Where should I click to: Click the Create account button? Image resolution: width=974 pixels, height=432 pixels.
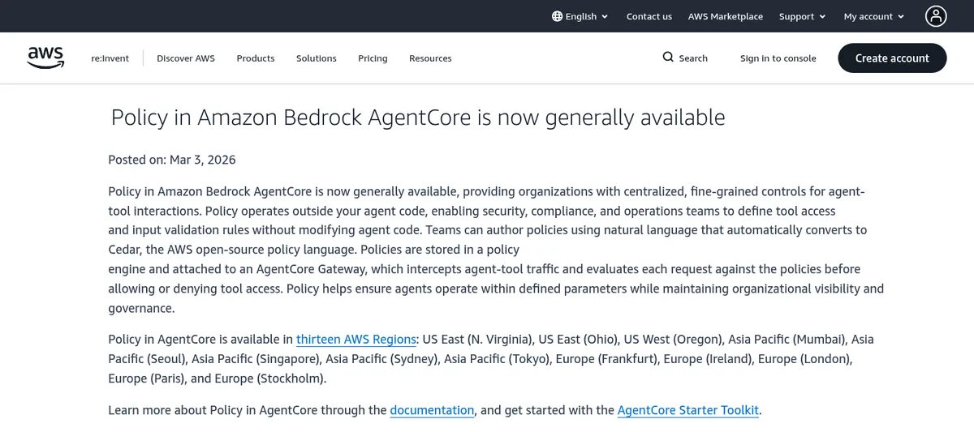tap(892, 58)
